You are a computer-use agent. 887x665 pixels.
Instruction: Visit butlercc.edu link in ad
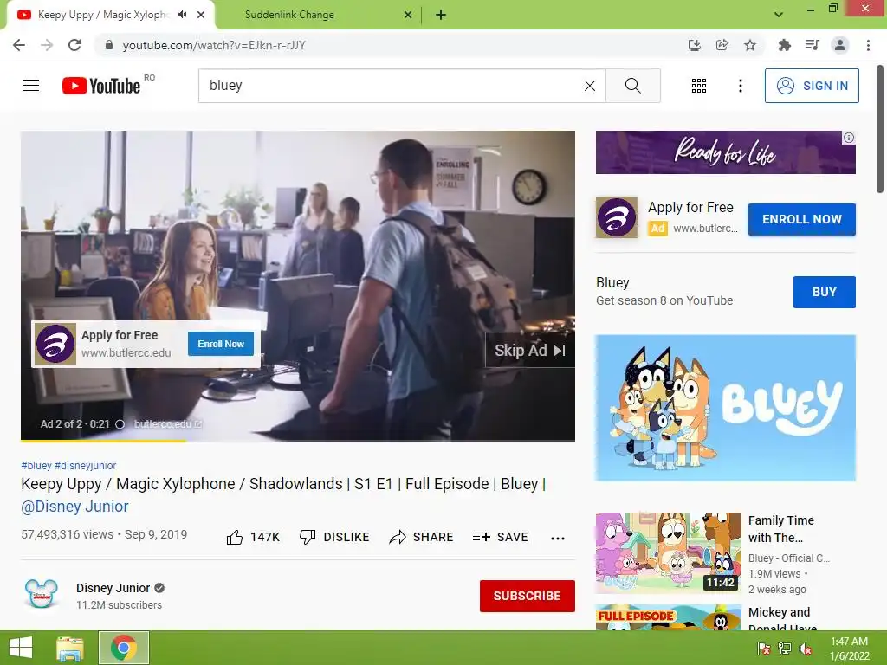tap(167, 424)
